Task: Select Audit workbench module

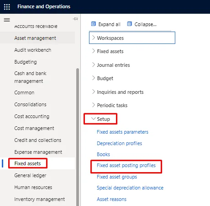Action: click(x=33, y=50)
